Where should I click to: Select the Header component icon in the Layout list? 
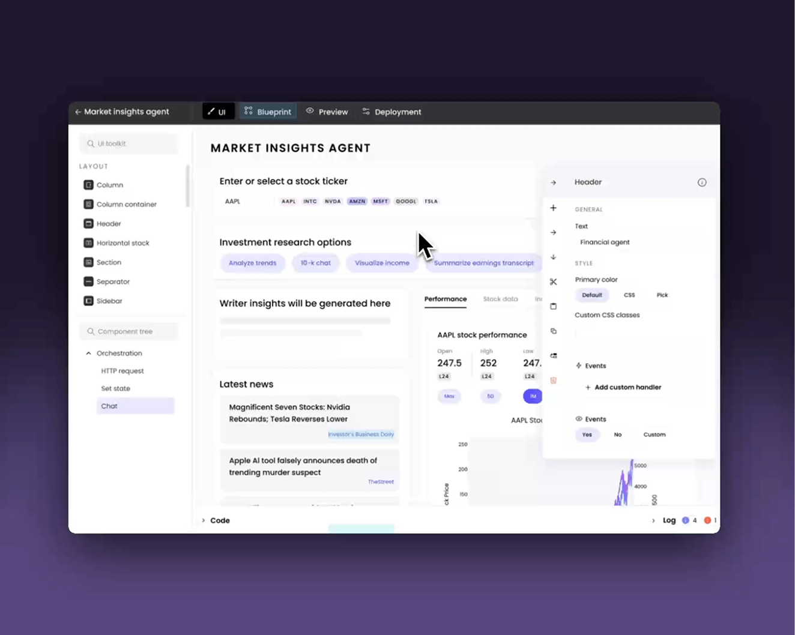pyautogui.click(x=88, y=223)
